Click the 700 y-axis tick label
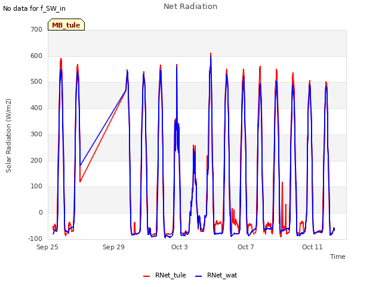382x287 pixels. [36, 29]
